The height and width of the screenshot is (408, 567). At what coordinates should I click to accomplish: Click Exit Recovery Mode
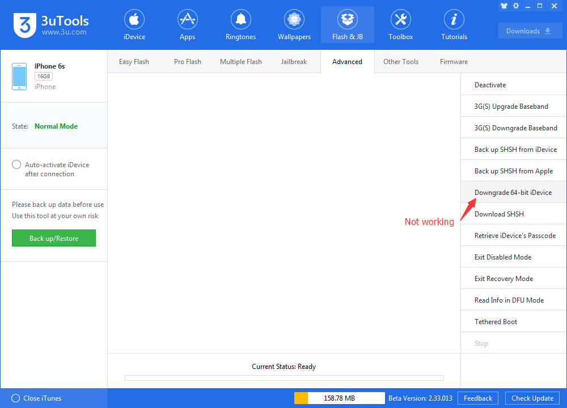click(514, 279)
